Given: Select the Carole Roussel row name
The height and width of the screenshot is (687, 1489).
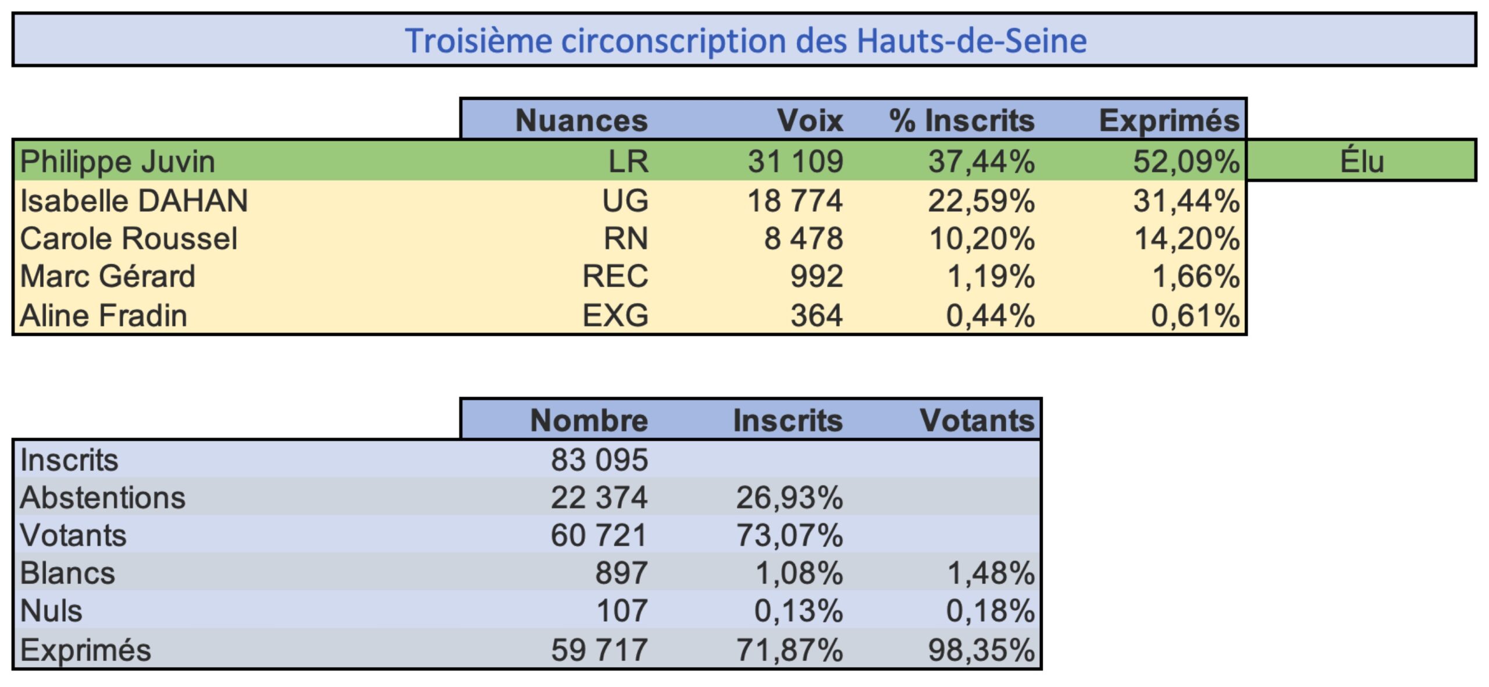Looking at the screenshot, I should pyautogui.click(x=129, y=239).
